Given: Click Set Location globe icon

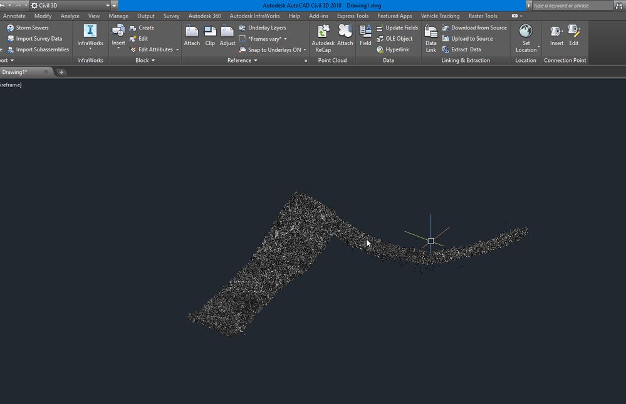Looking at the screenshot, I should [525, 31].
